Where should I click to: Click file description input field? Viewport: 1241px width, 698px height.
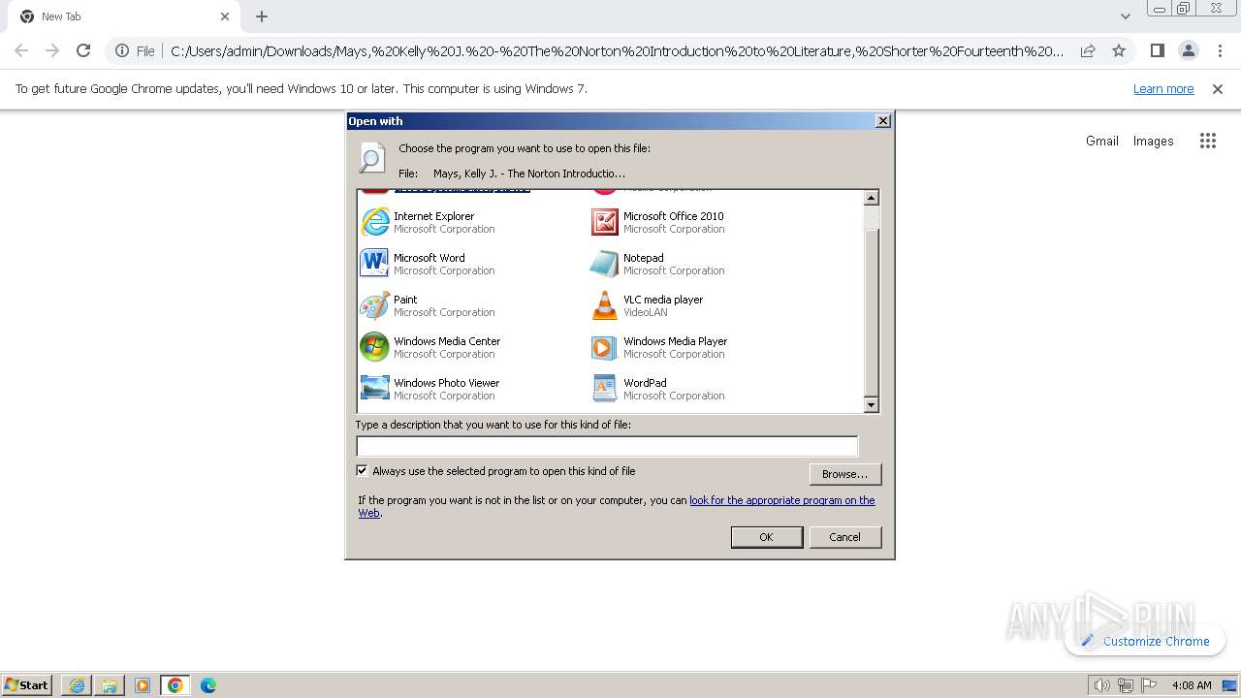click(x=607, y=446)
